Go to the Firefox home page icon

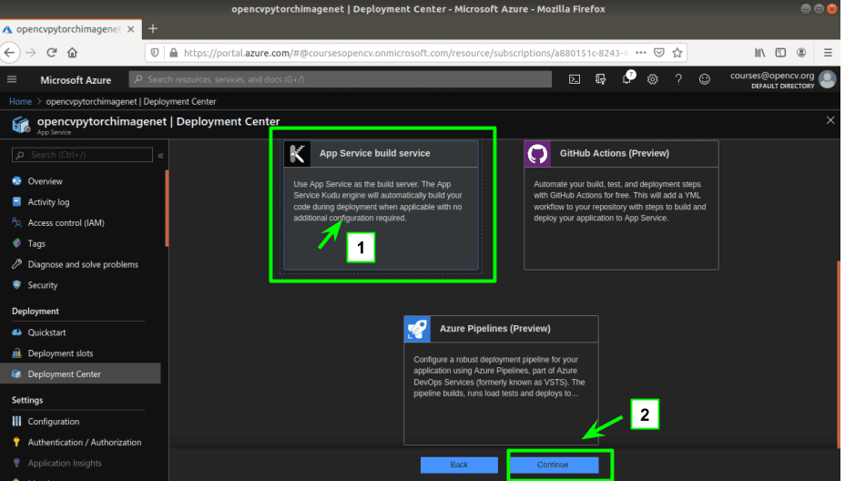(72, 52)
